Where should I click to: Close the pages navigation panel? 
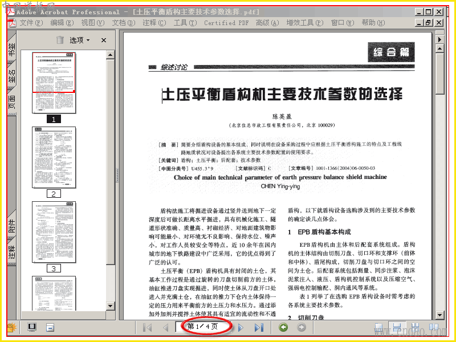[x=104, y=40]
